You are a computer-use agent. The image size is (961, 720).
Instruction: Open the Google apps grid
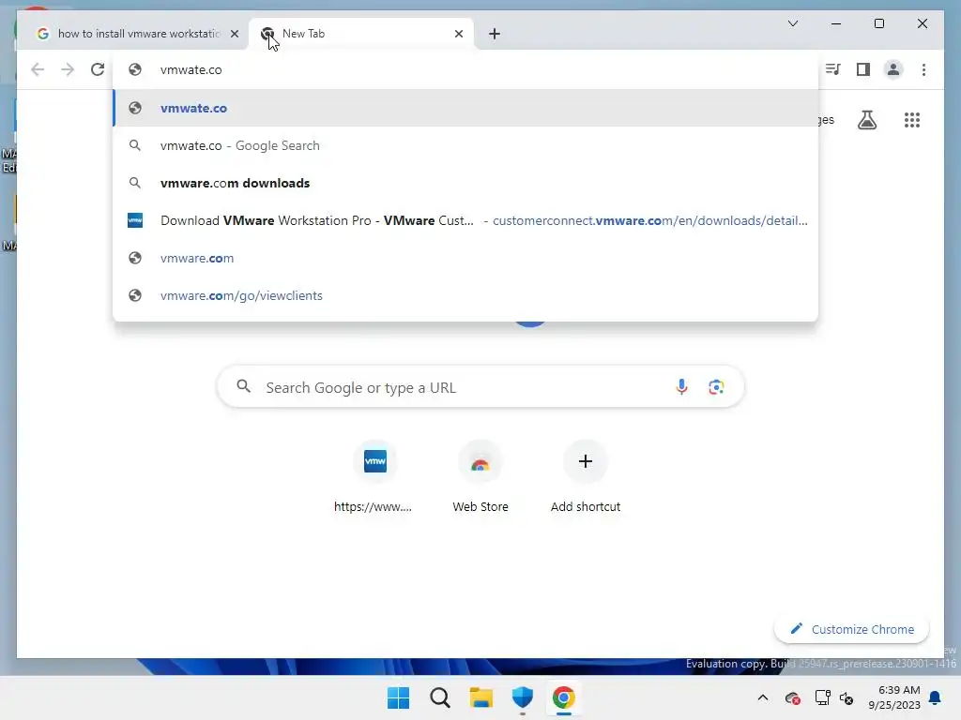pyautogui.click(x=912, y=120)
